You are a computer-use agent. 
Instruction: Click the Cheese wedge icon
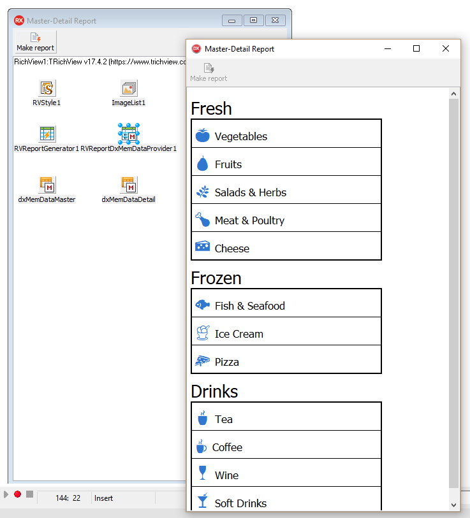point(202,246)
